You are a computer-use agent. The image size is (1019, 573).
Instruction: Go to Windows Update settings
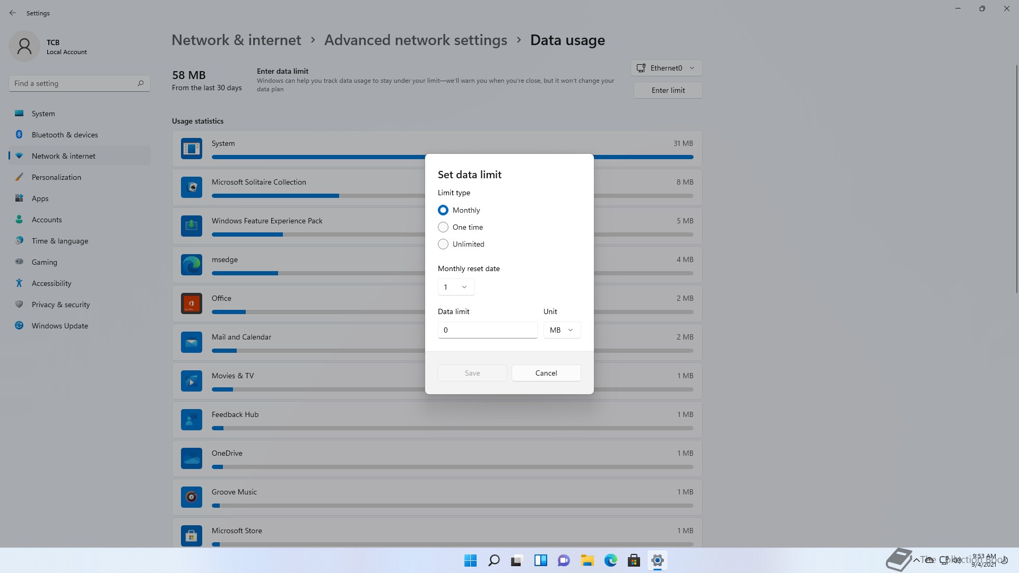pyautogui.click(x=59, y=326)
